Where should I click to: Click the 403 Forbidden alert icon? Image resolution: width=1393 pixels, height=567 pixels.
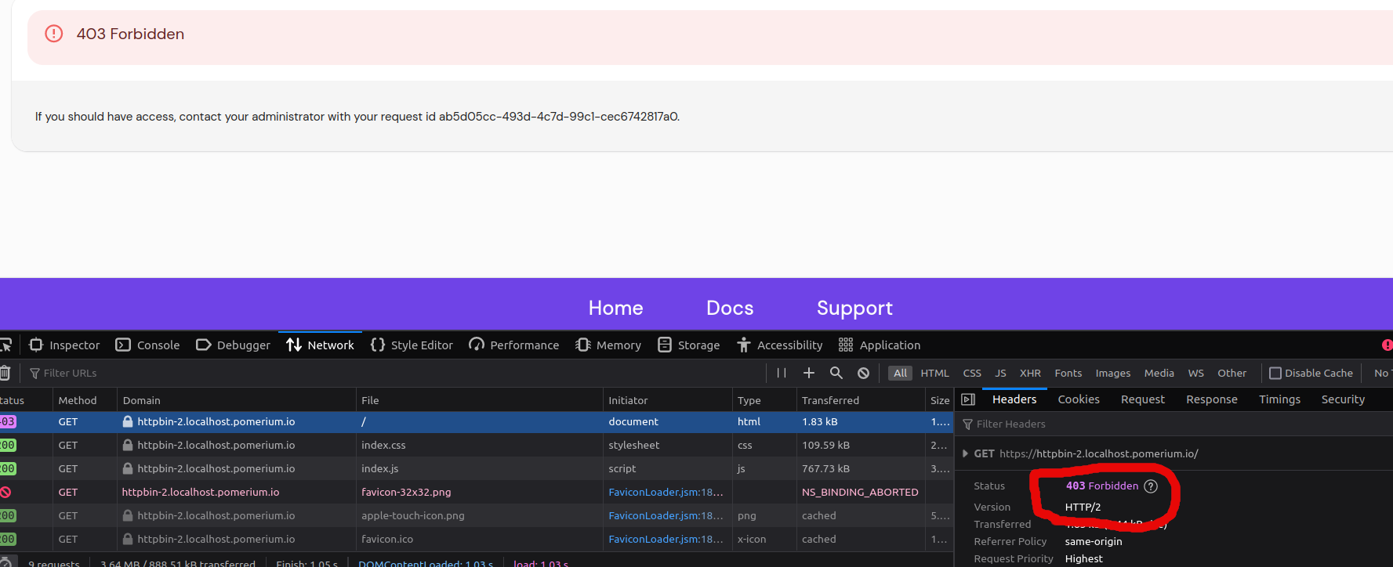[x=53, y=34]
